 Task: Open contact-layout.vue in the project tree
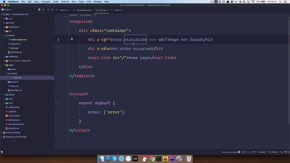[x=19, y=39]
